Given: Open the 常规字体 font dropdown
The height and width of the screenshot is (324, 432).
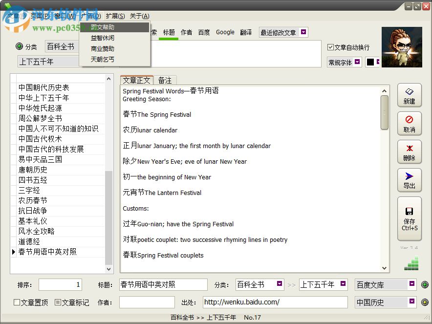Looking at the screenshot, I should (357, 62).
